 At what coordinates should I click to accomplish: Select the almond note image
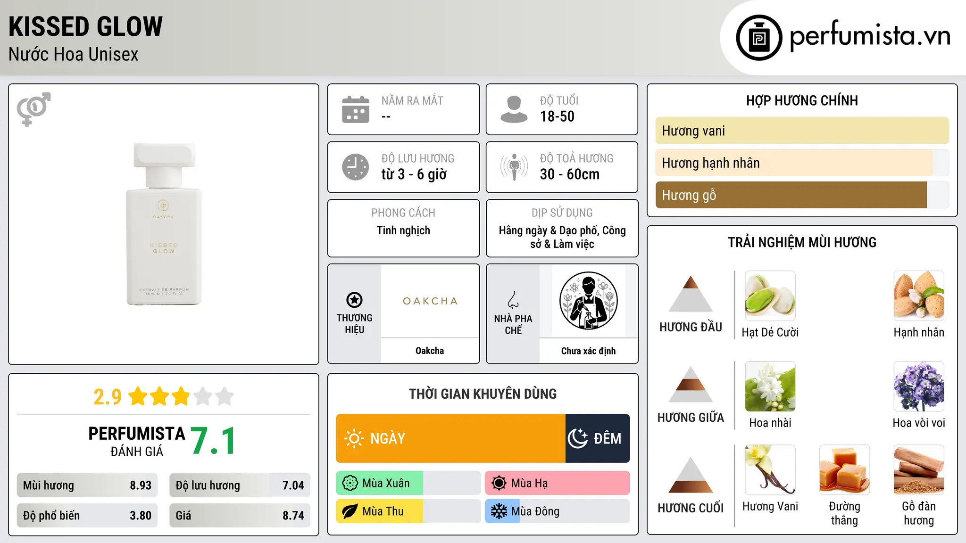coord(919,296)
